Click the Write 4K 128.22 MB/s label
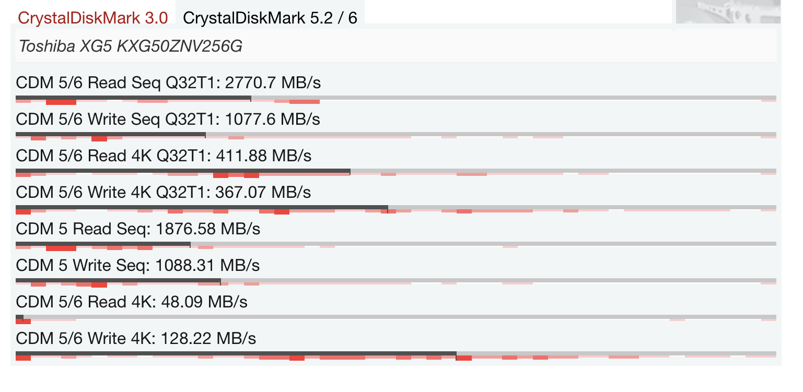 [136, 339]
